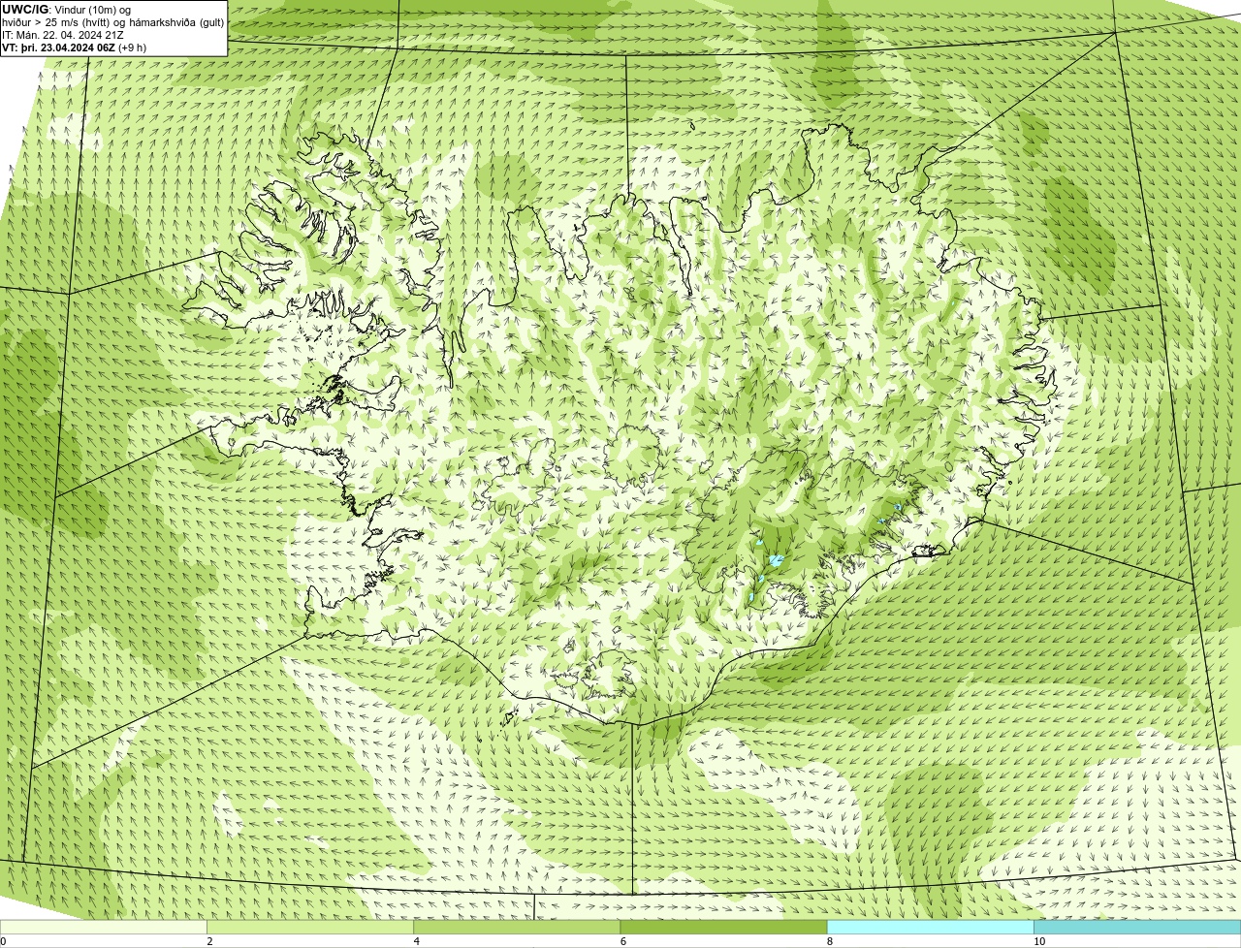The height and width of the screenshot is (948, 1241).
Task: Click the palest 0–2 m/s legend color band
Action: (103, 927)
